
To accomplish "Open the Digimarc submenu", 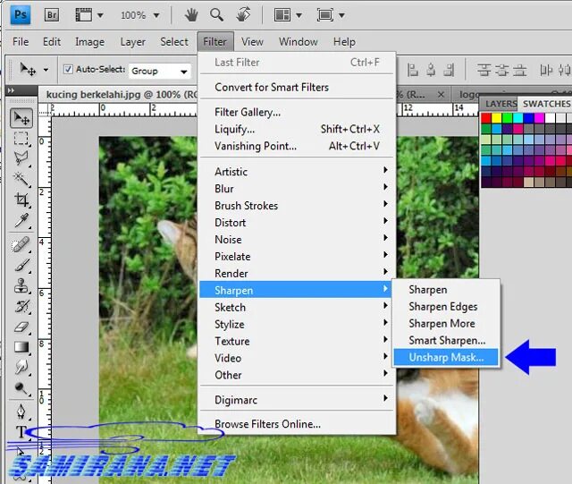I will coord(297,400).
